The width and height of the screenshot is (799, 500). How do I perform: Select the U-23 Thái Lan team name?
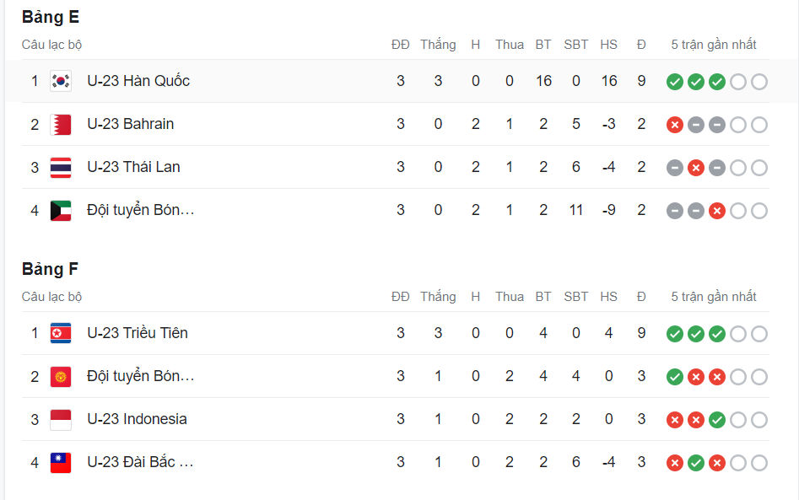[133, 167]
